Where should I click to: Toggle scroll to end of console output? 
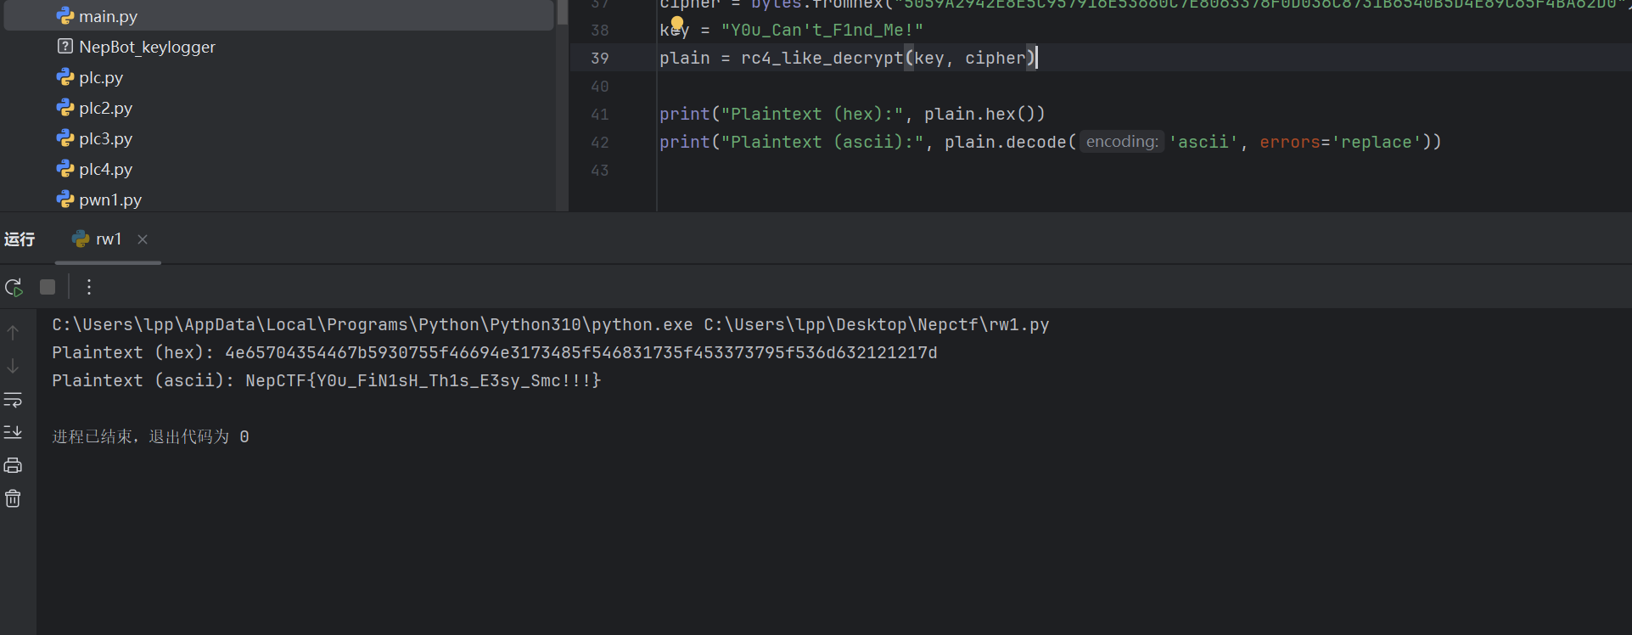[x=13, y=432]
